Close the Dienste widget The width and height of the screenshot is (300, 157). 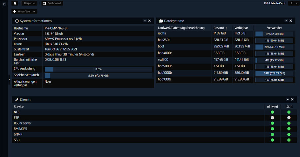pos(292,99)
